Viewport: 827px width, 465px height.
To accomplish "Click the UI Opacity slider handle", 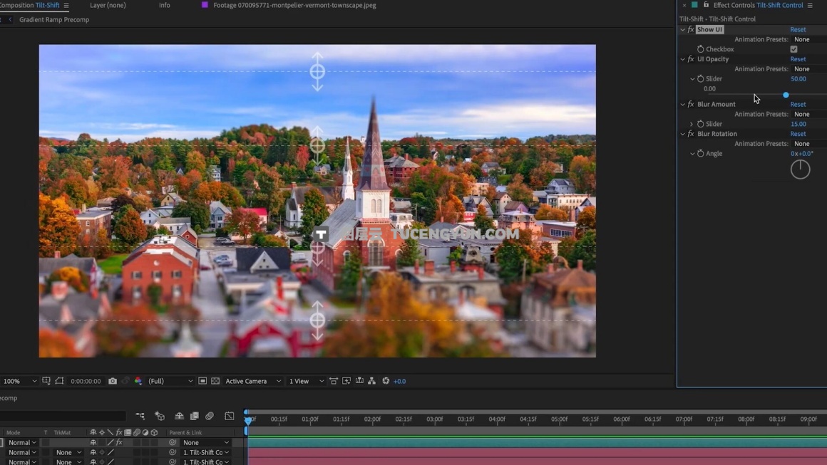I will pyautogui.click(x=786, y=95).
